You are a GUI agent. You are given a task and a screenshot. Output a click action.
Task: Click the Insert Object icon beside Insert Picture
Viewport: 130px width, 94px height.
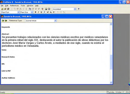(x=49, y=9)
